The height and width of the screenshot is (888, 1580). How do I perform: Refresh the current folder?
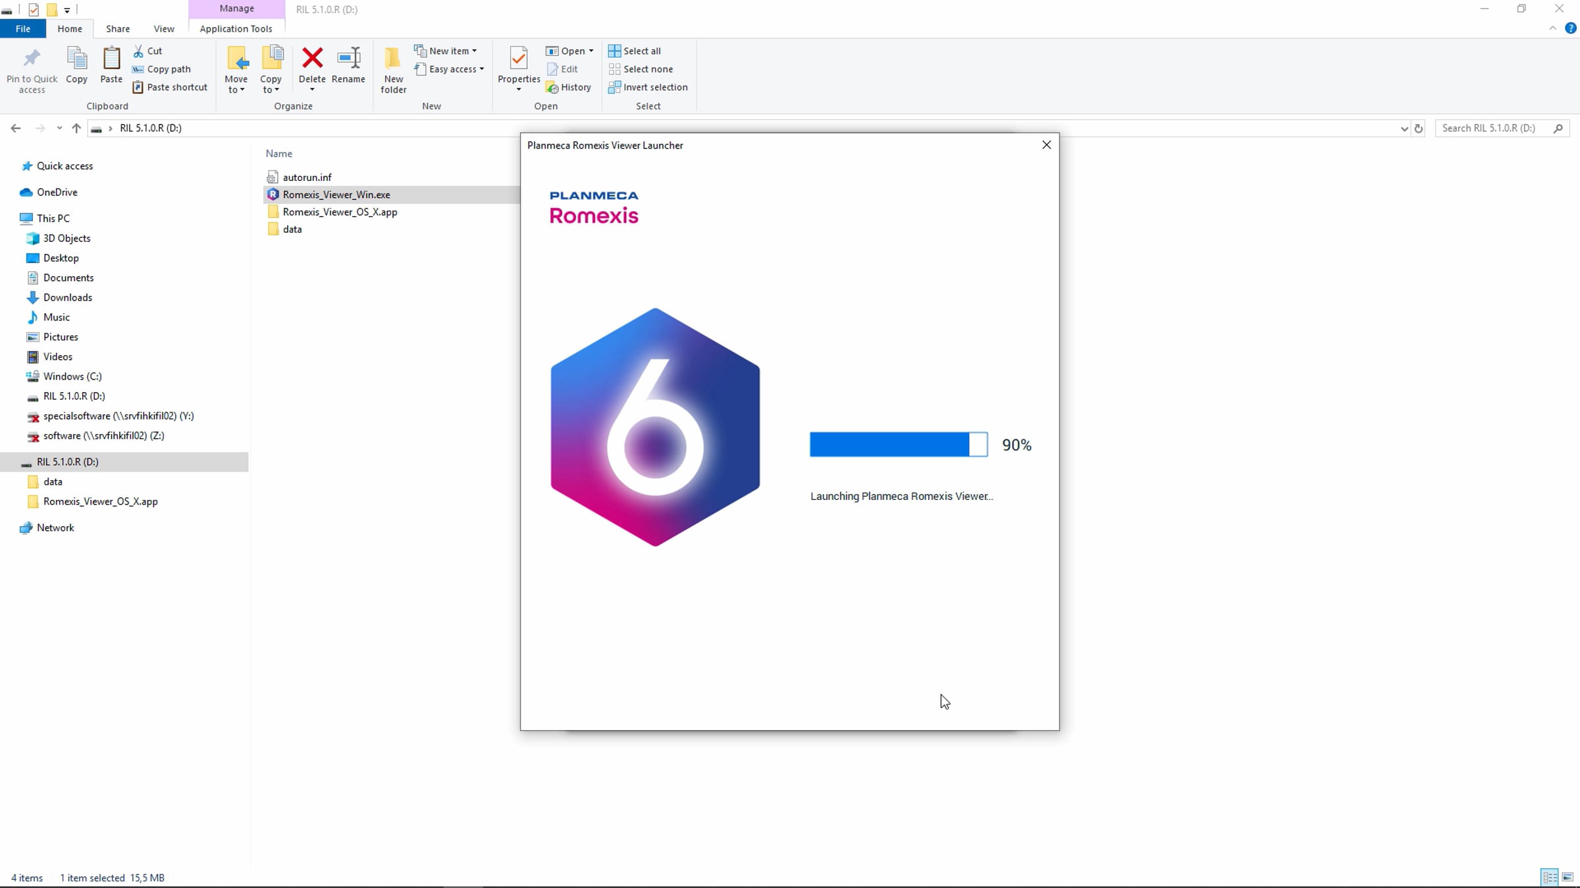coord(1419,128)
